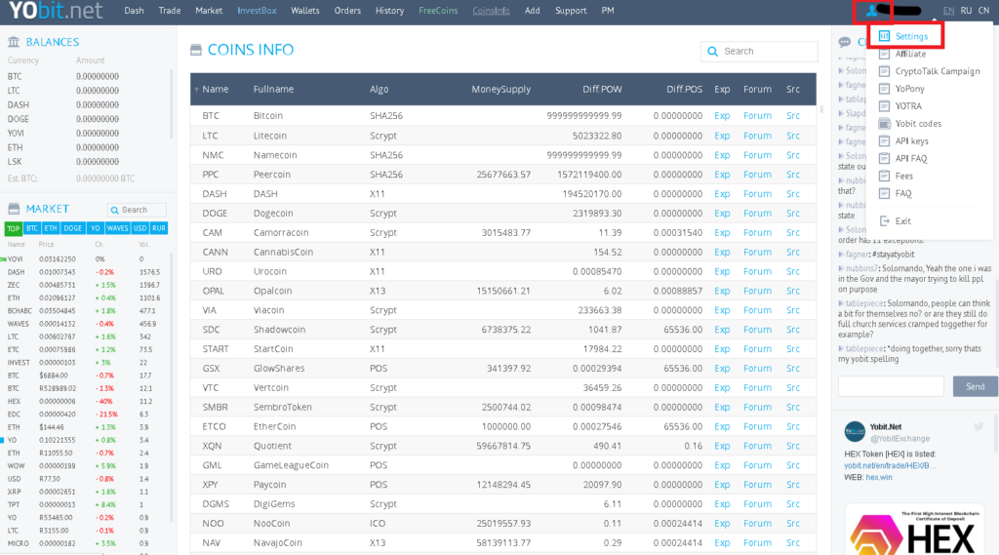The image size is (999, 555).
Task: Click the Exit logout icon
Action: click(x=884, y=221)
